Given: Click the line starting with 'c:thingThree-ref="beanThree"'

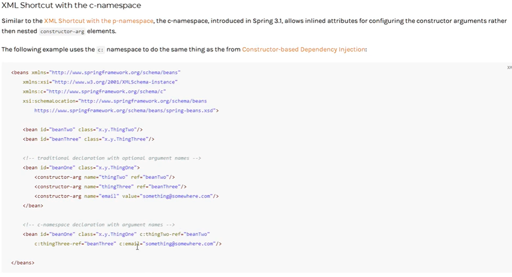Looking at the screenshot, I should [128, 244].
